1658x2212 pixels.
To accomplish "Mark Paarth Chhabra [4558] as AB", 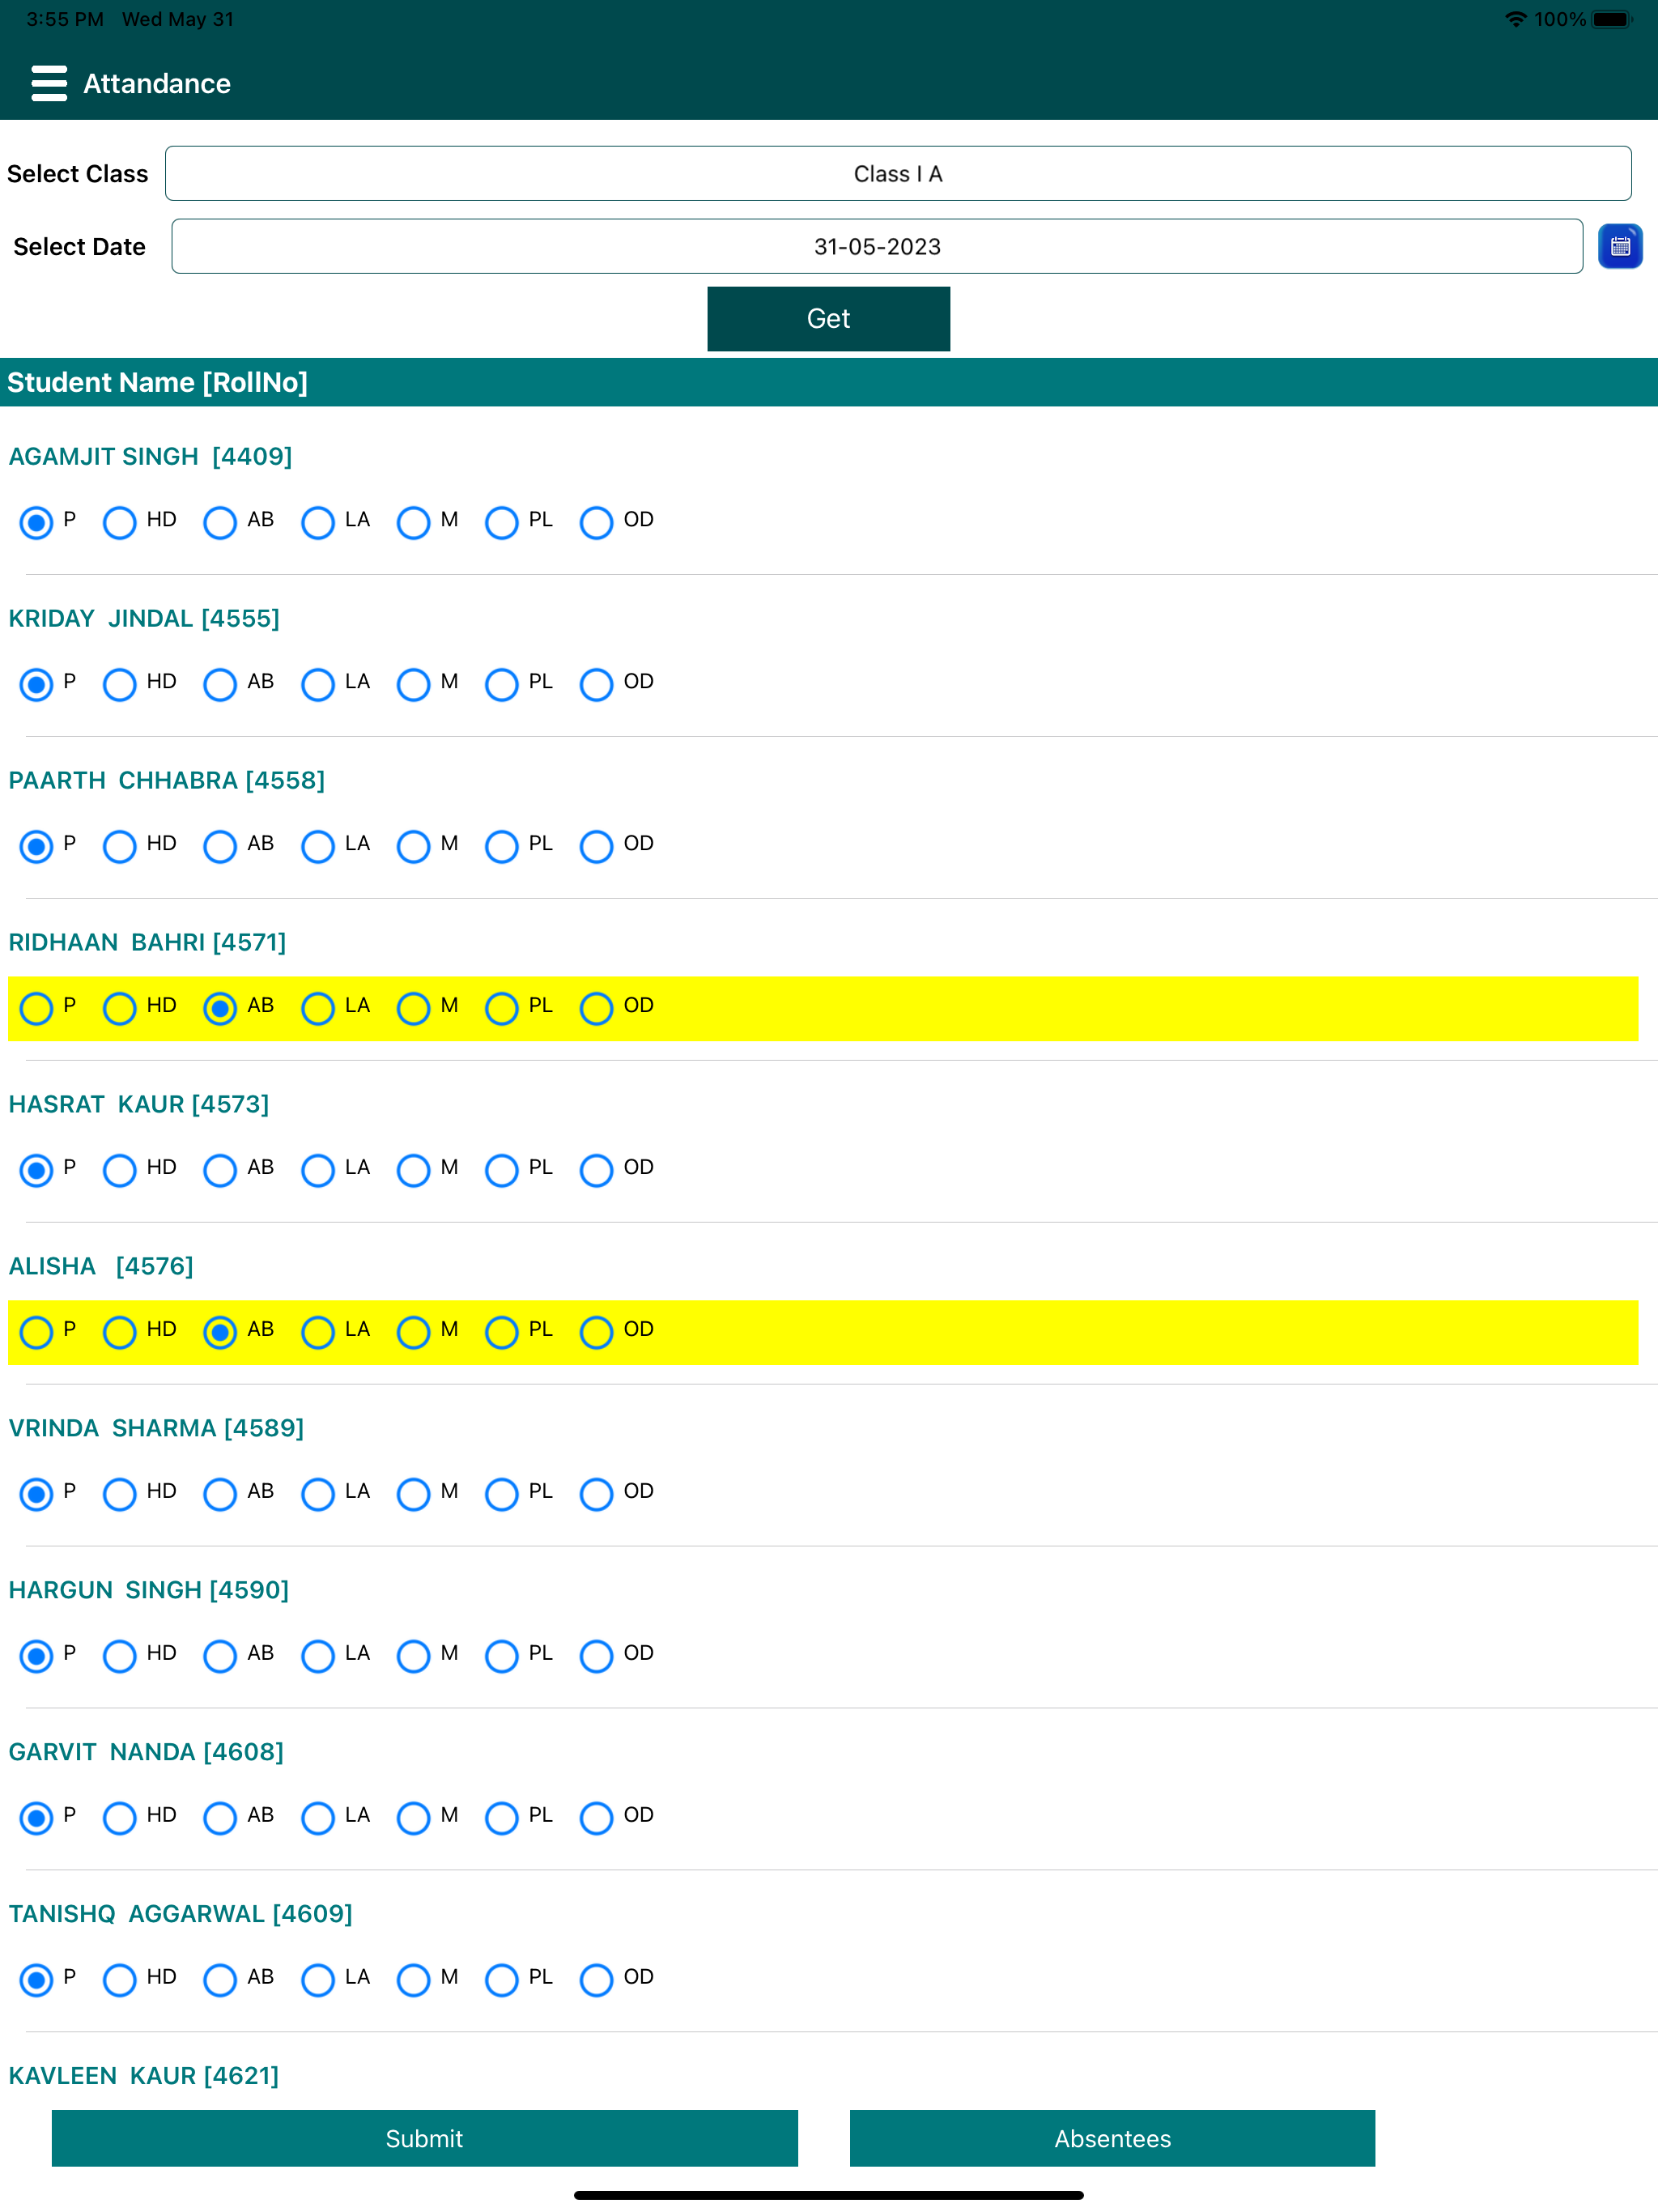I will 220,846.
